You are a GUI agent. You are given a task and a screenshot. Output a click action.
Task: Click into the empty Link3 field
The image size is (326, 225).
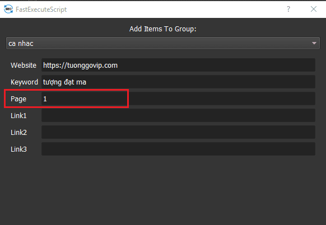point(178,149)
